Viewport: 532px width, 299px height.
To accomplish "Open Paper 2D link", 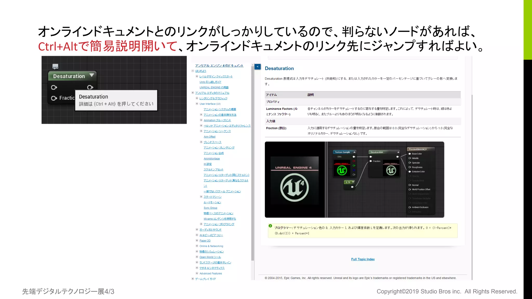I will click(205, 241).
